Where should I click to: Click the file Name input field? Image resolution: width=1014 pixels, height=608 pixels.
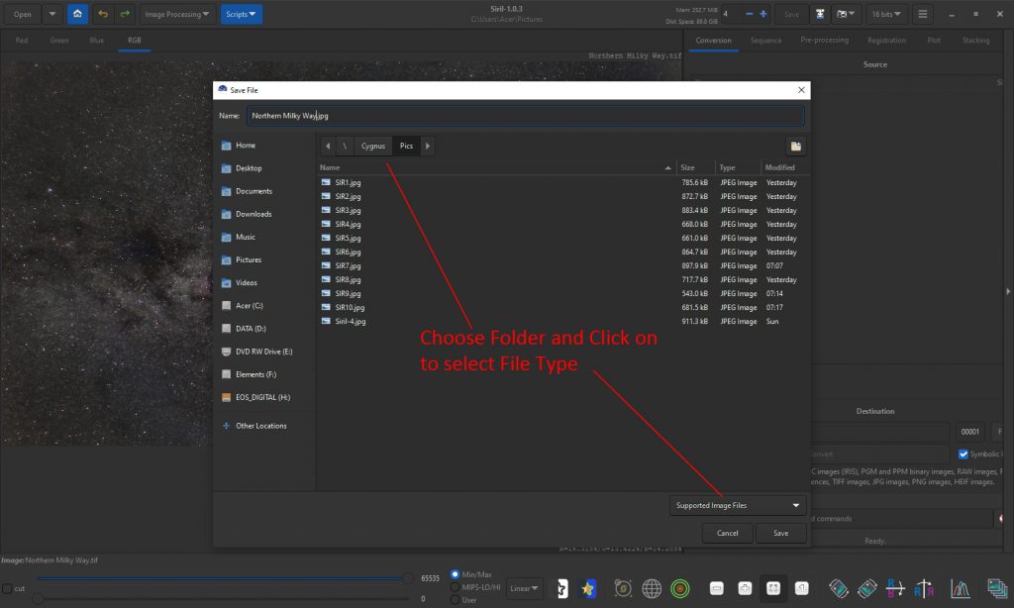pos(525,116)
